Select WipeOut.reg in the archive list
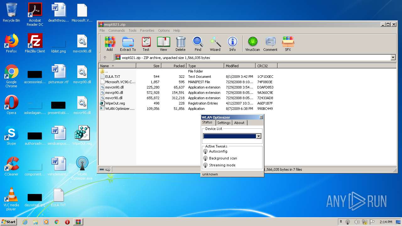 [187, 103]
